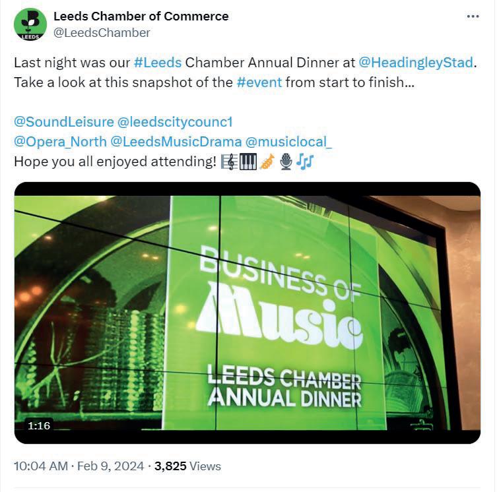Open the @LeedsMusicDrama mention
The width and height of the screenshot is (497, 492).
tap(176, 142)
